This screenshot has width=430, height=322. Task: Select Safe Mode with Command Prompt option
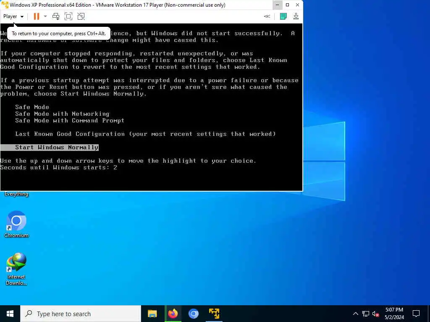(x=70, y=120)
